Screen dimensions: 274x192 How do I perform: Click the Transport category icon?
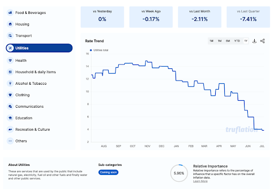point(10,36)
